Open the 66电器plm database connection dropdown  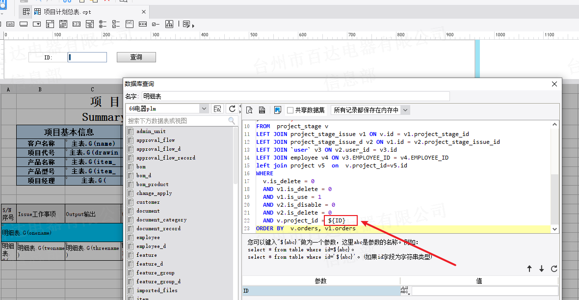pyautogui.click(x=204, y=109)
